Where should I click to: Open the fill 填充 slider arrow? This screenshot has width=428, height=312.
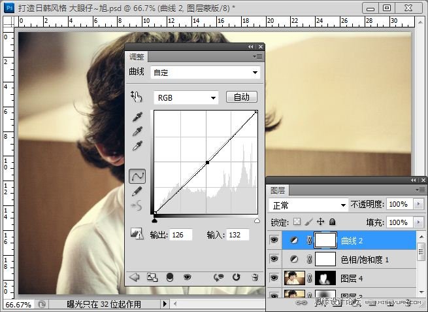point(418,222)
